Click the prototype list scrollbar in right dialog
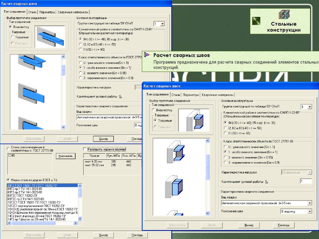 tap(208, 178)
